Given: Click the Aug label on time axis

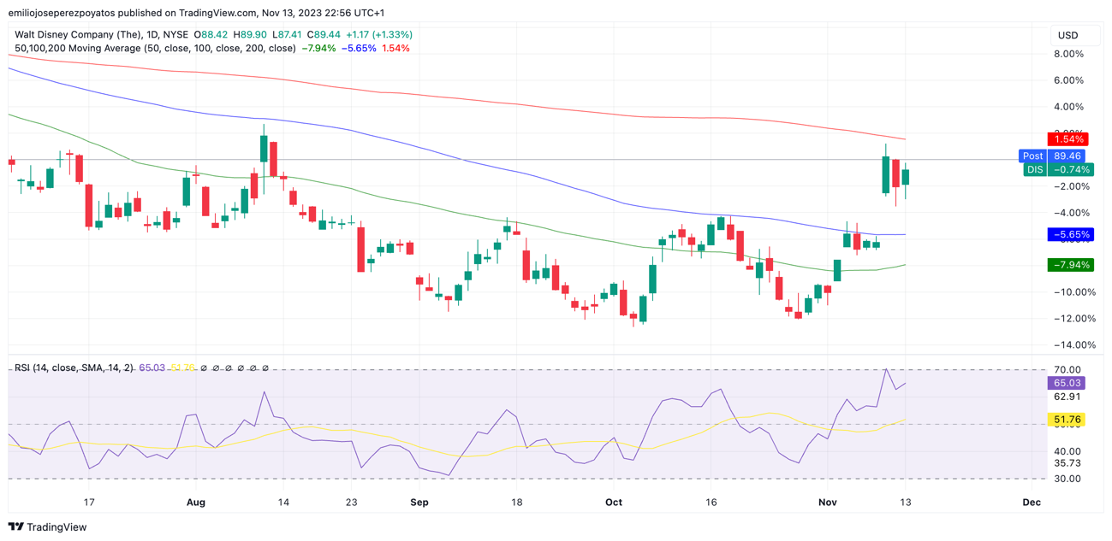Looking at the screenshot, I should coord(196,503).
